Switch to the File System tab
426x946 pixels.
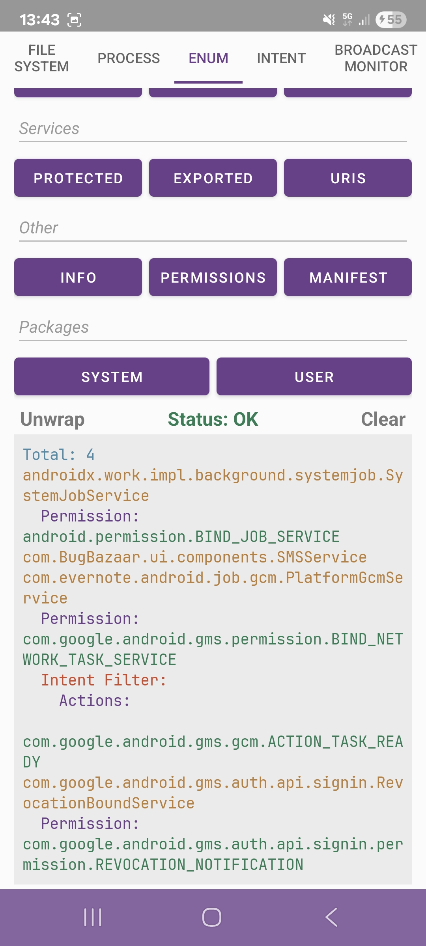[x=42, y=58]
